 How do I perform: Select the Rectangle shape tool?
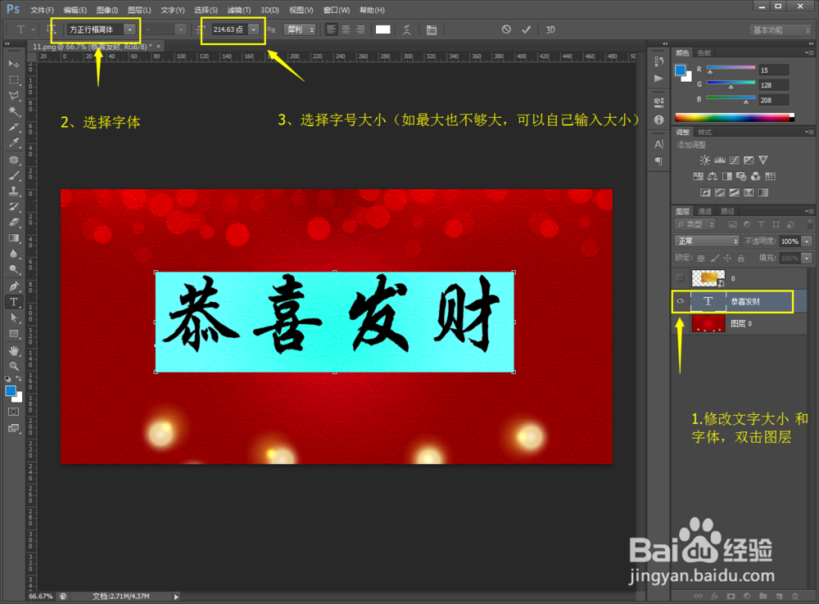click(14, 334)
